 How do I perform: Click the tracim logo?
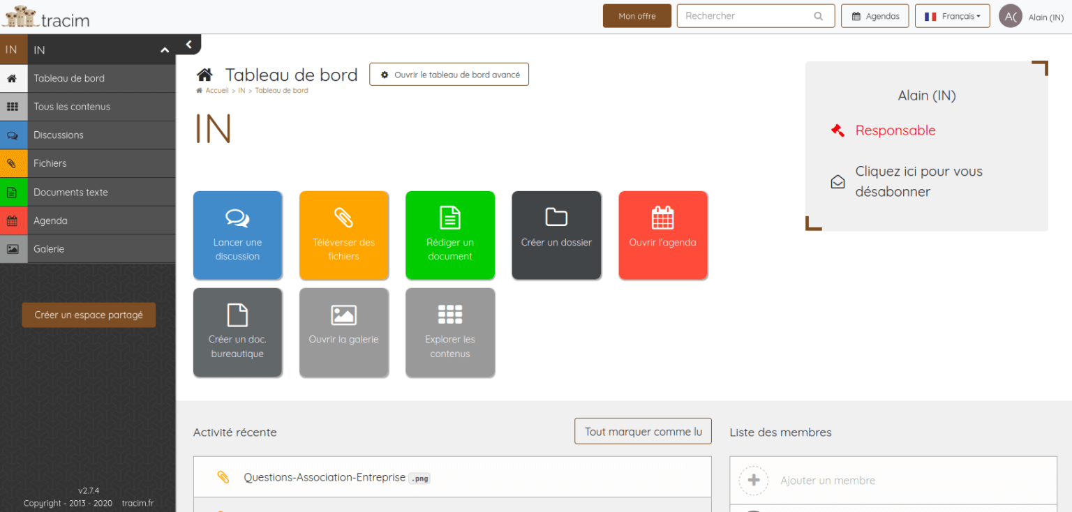[46, 17]
